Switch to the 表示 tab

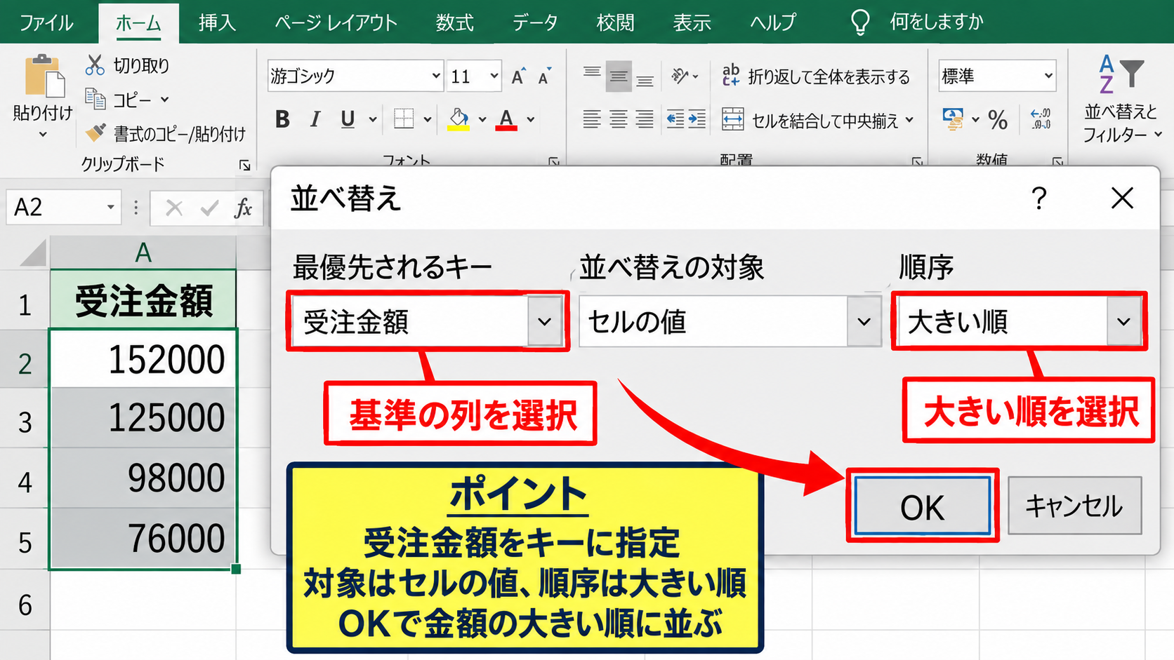[x=692, y=22]
